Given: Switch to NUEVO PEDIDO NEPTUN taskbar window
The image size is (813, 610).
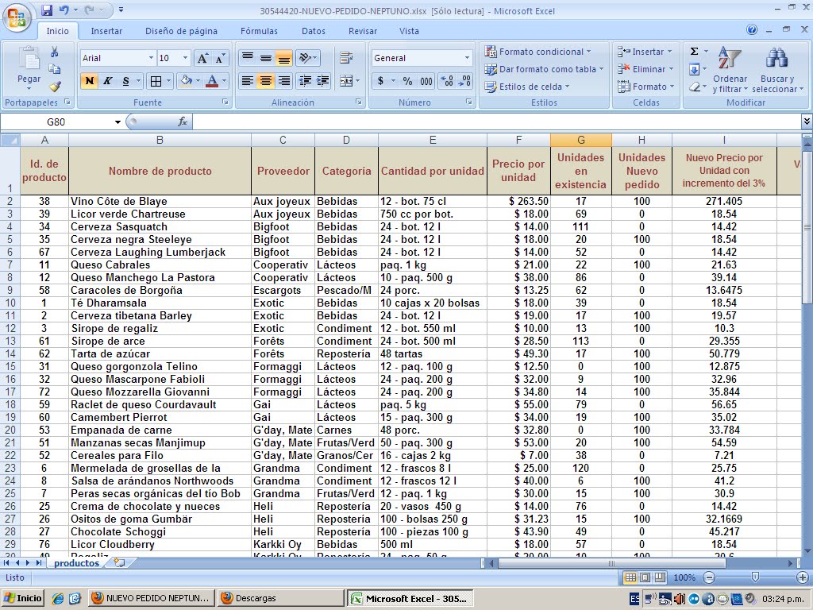Looking at the screenshot, I should [x=152, y=598].
